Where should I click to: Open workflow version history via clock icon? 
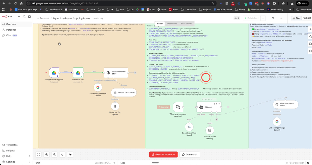pyautogui.click(x=273, y=18)
